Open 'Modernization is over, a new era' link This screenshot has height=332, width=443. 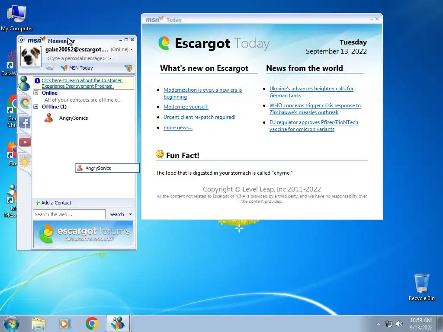click(202, 93)
